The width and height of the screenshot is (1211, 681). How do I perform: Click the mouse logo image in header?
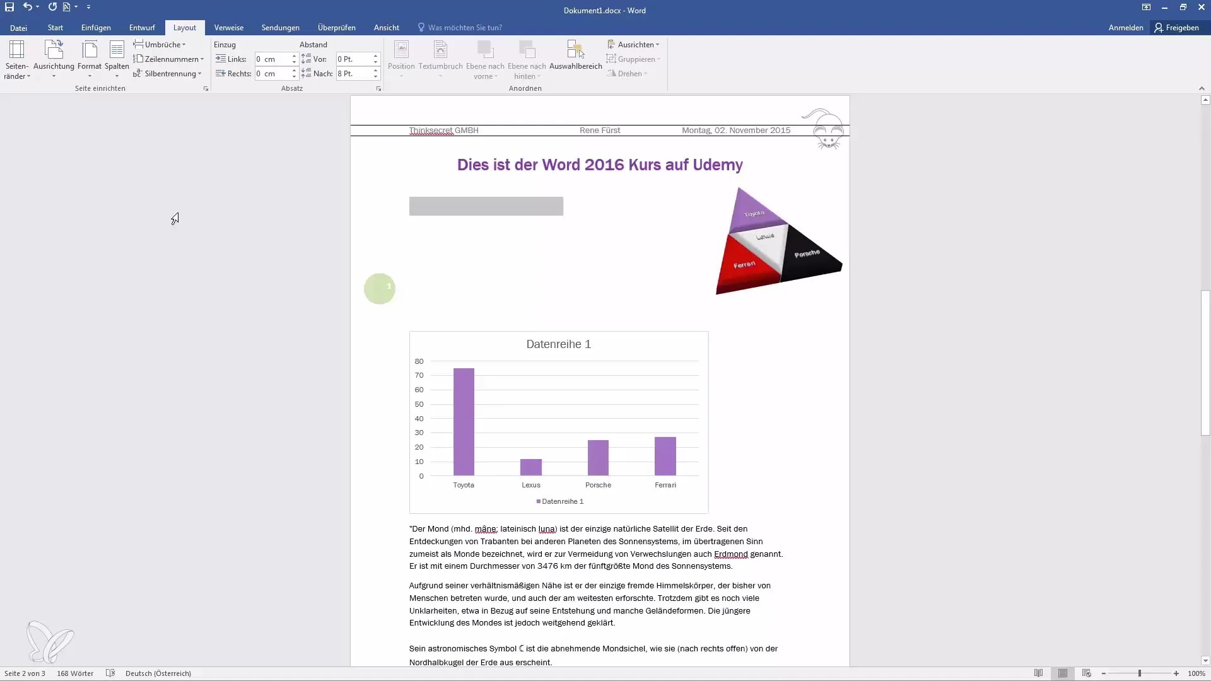point(824,129)
